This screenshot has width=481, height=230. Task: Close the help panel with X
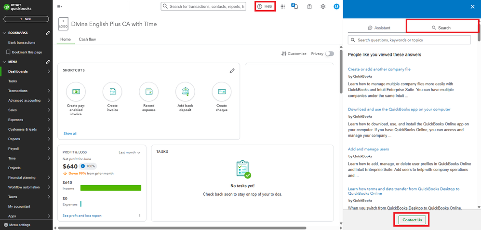pyautogui.click(x=472, y=7)
